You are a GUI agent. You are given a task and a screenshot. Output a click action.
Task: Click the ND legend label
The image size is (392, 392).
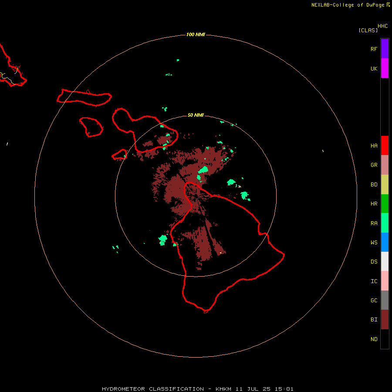tap(374, 339)
